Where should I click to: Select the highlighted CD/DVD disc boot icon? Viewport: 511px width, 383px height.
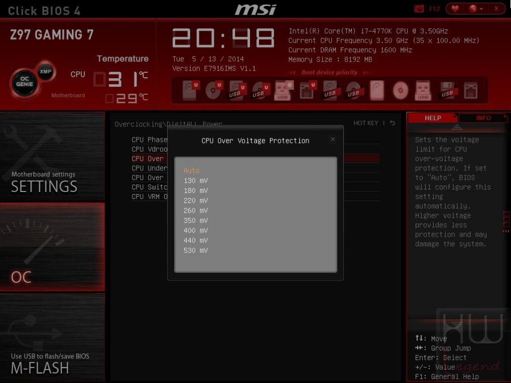point(400,90)
